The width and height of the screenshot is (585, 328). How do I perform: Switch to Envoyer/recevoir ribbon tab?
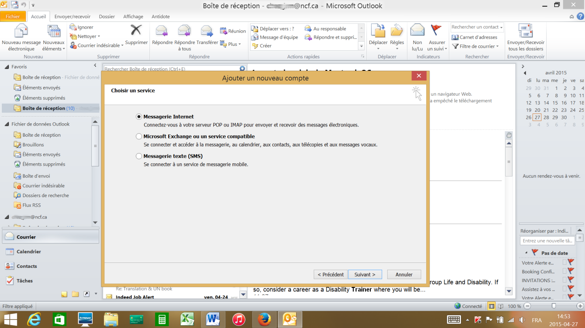pos(72,16)
